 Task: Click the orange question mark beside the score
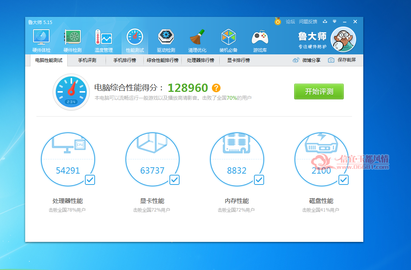click(x=216, y=88)
